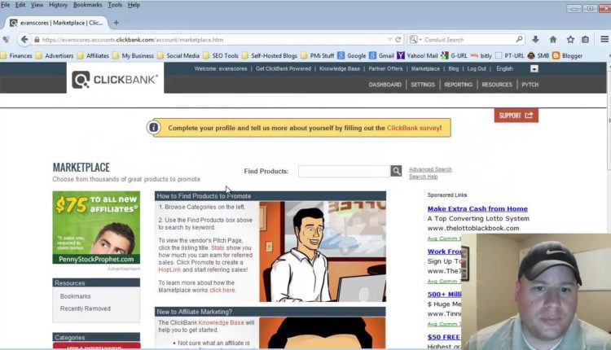This screenshot has width=611, height=350.
Task: Open the My Business bookmarks folder
Action: (133, 55)
